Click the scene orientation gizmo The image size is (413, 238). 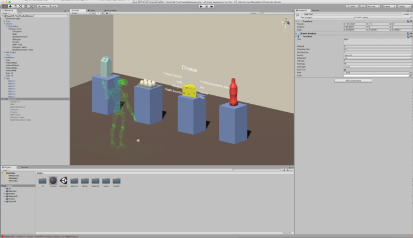284,23
